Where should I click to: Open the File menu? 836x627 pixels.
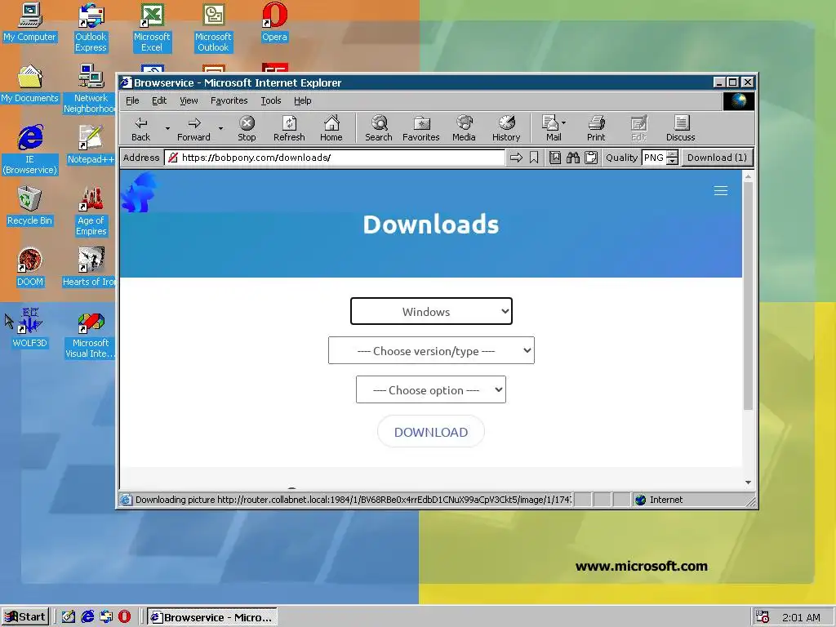click(x=132, y=100)
